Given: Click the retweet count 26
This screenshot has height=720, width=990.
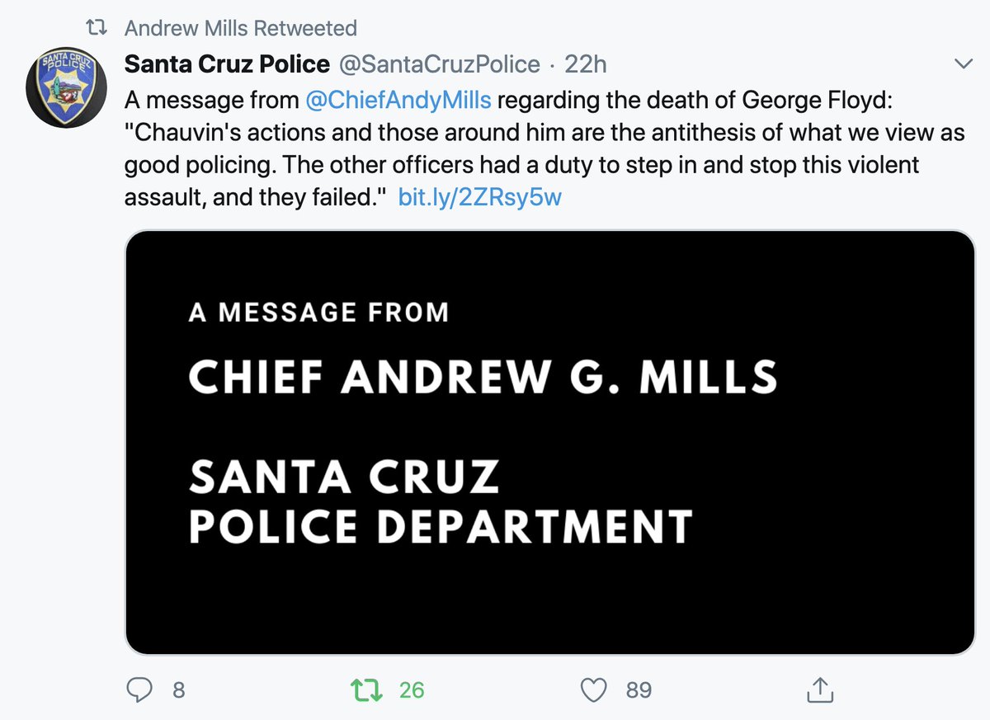Looking at the screenshot, I should coord(412,689).
